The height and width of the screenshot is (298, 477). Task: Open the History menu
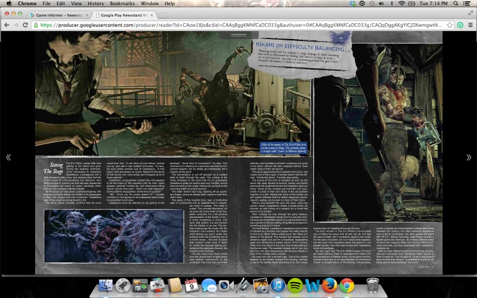95,3
